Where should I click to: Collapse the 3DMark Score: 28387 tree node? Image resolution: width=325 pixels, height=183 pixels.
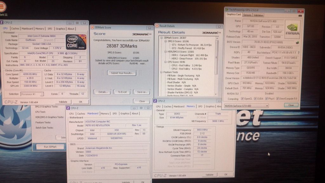[162, 38]
